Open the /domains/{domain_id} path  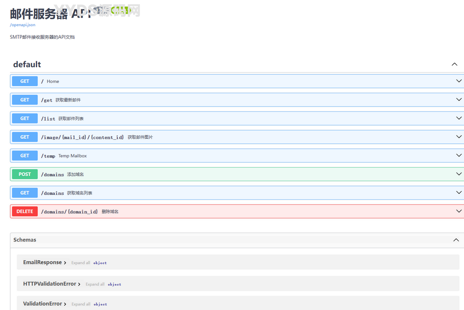click(69, 212)
